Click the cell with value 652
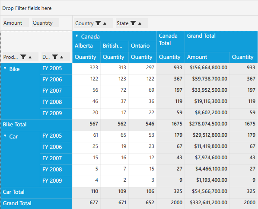Image resolution: width=258 pixels, height=209 pixels. pyautogui.click(x=143, y=203)
